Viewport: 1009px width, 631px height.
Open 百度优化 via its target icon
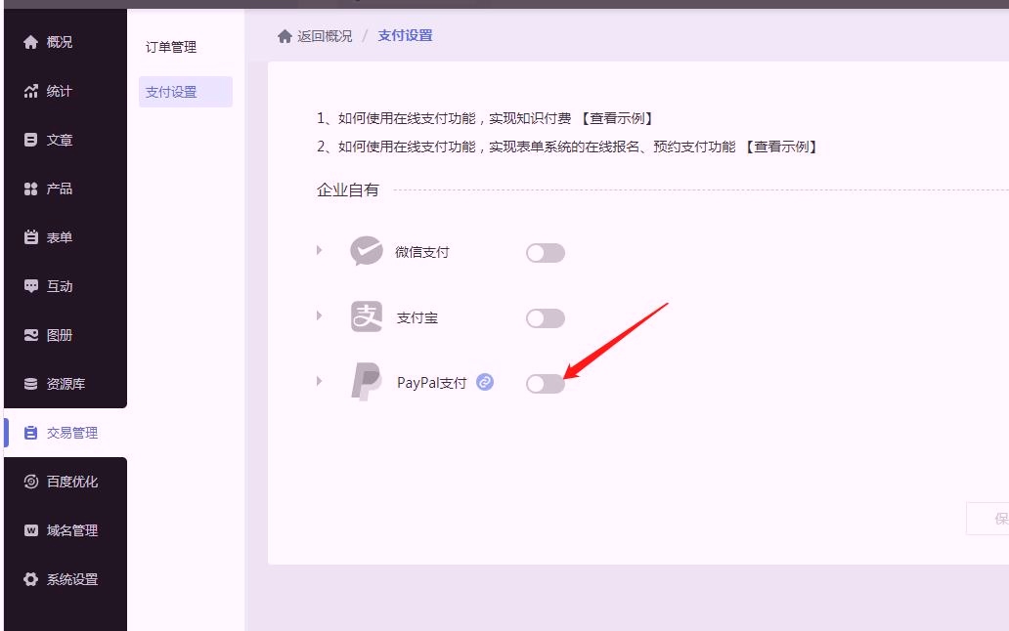click(x=30, y=482)
